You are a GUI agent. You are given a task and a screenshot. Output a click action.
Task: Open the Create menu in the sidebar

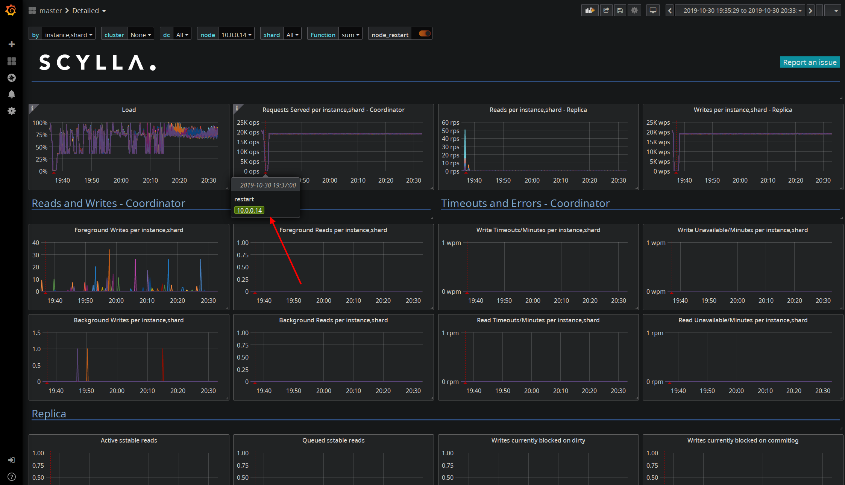(12, 44)
